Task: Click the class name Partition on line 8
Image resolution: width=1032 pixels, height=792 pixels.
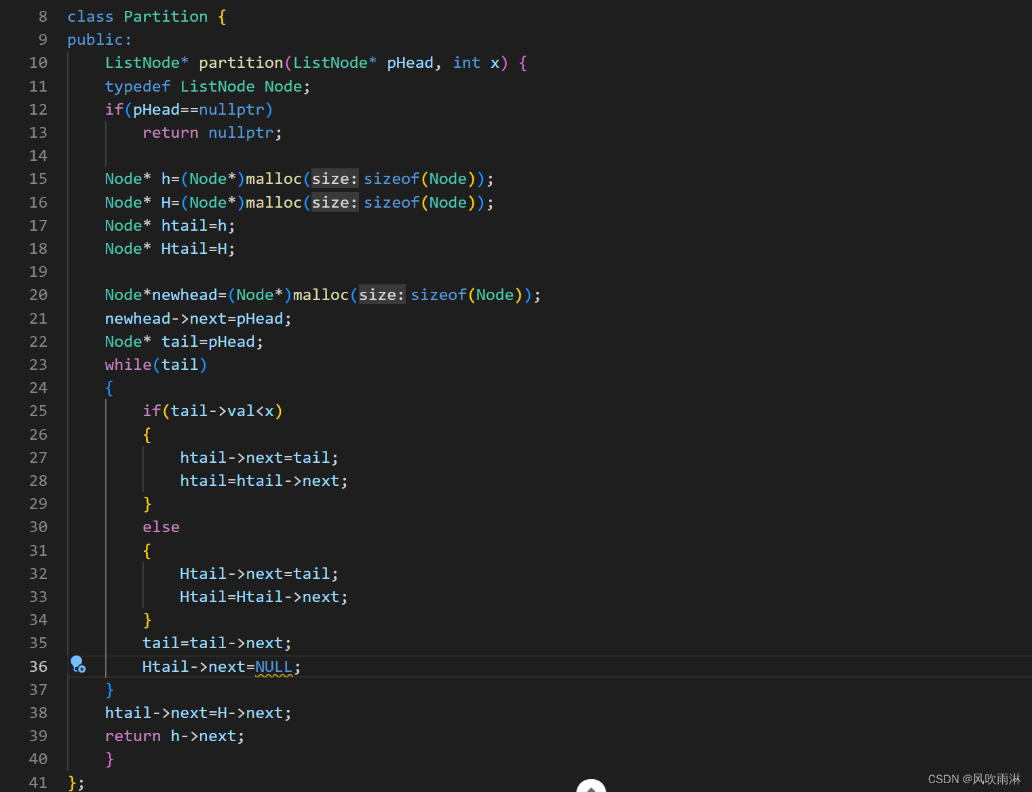Action: (166, 16)
